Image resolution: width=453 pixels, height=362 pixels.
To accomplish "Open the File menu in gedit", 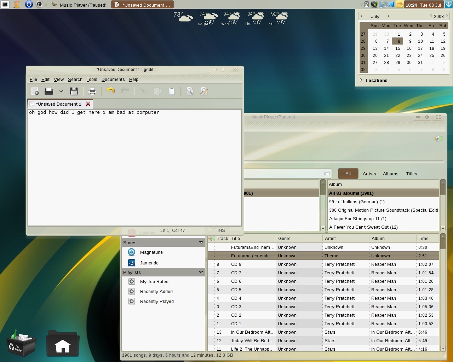I will click(x=33, y=80).
